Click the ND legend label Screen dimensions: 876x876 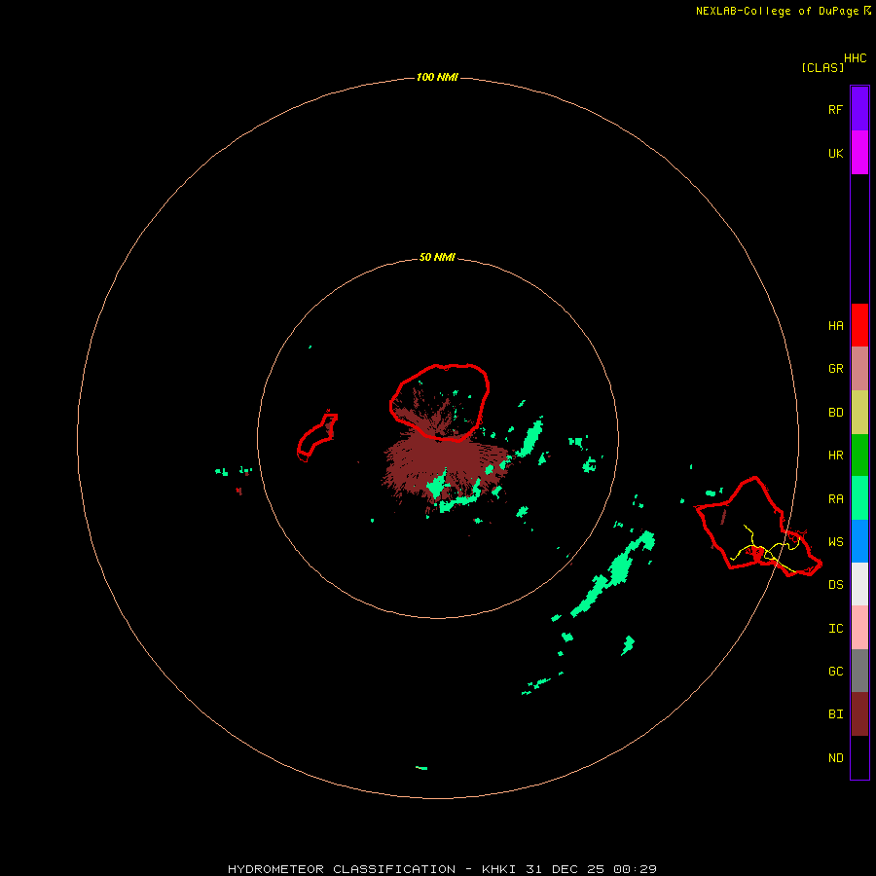tap(835, 758)
